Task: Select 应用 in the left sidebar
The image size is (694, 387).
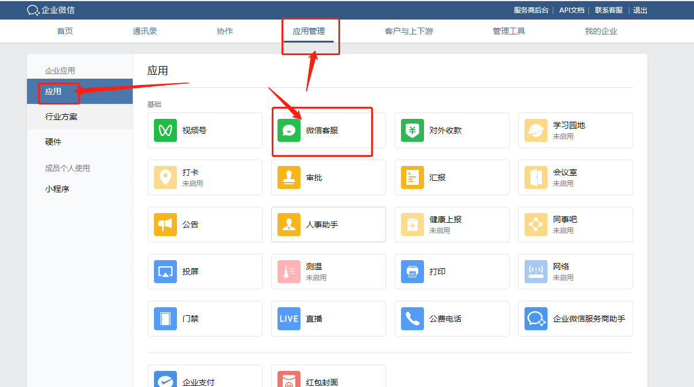Action: 80,91
